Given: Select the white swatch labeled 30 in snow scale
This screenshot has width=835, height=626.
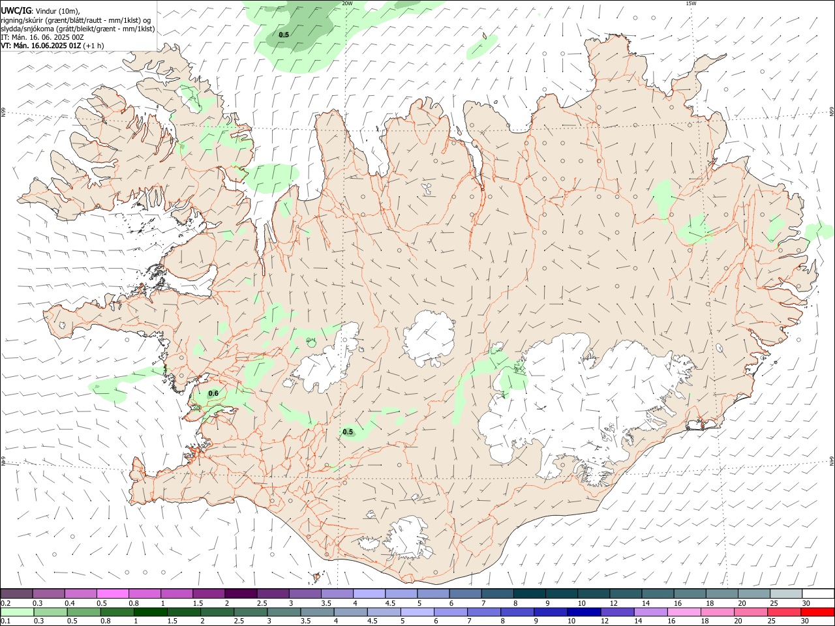Looking at the screenshot, I should tap(817, 593).
